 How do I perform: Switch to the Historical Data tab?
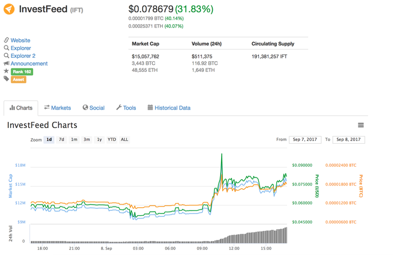[169, 108]
